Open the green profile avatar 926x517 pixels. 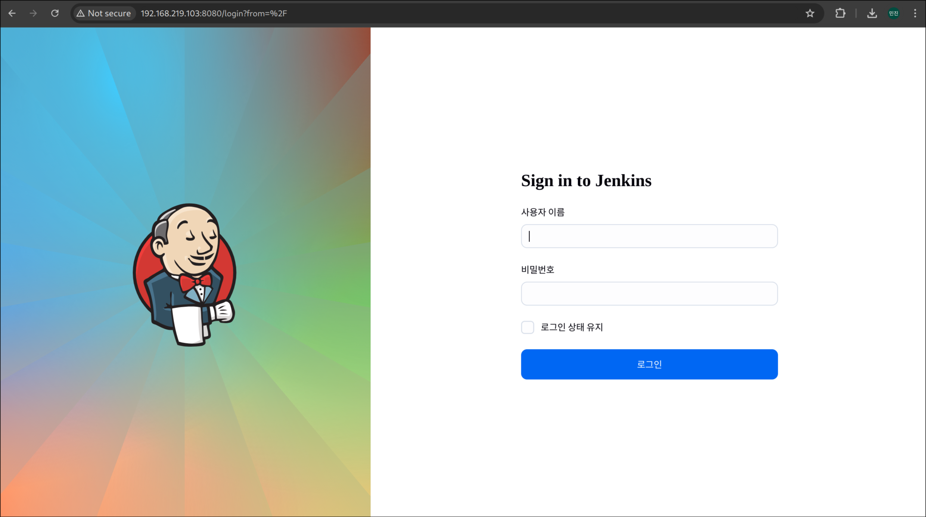(x=894, y=13)
